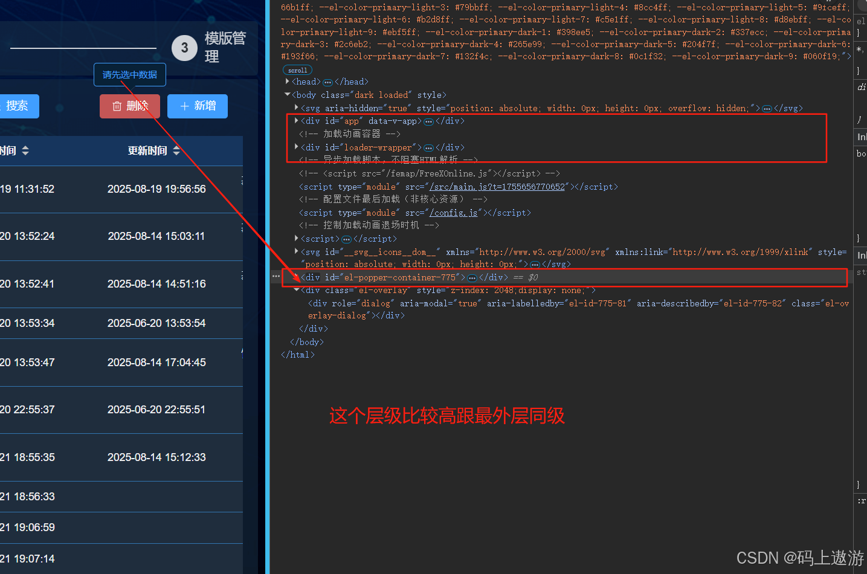Select the row cell ending 13:52:41
Image resolution: width=867 pixels, height=574 pixels.
point(27,284)
